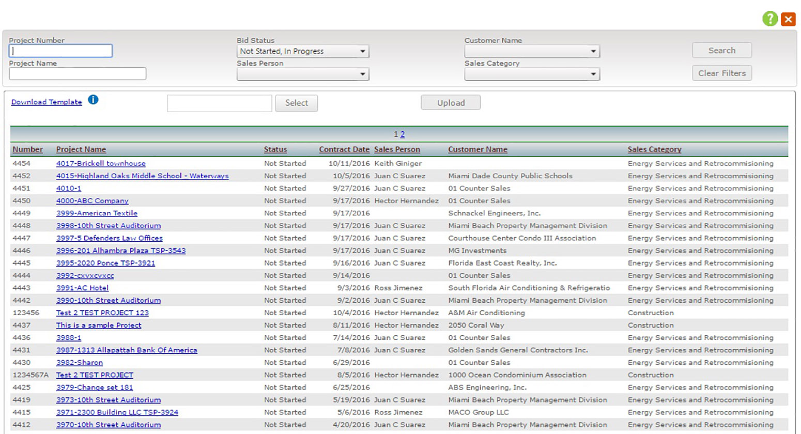Sort by the Status column header
Viewport: 801px width, 434px height.
point(275,149)
